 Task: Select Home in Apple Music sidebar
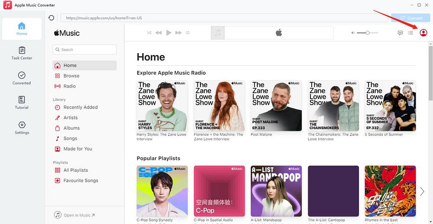click(84, 65)
